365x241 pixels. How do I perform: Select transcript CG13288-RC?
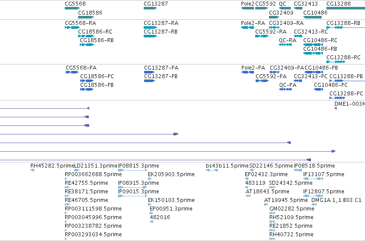point(336,62)
